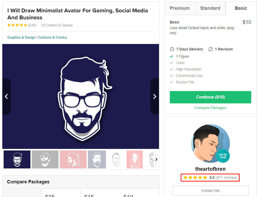This screenshot has height=197, width=259.
Task: Click the grey checkmark beside Color
Action: (x=171, y=63)
